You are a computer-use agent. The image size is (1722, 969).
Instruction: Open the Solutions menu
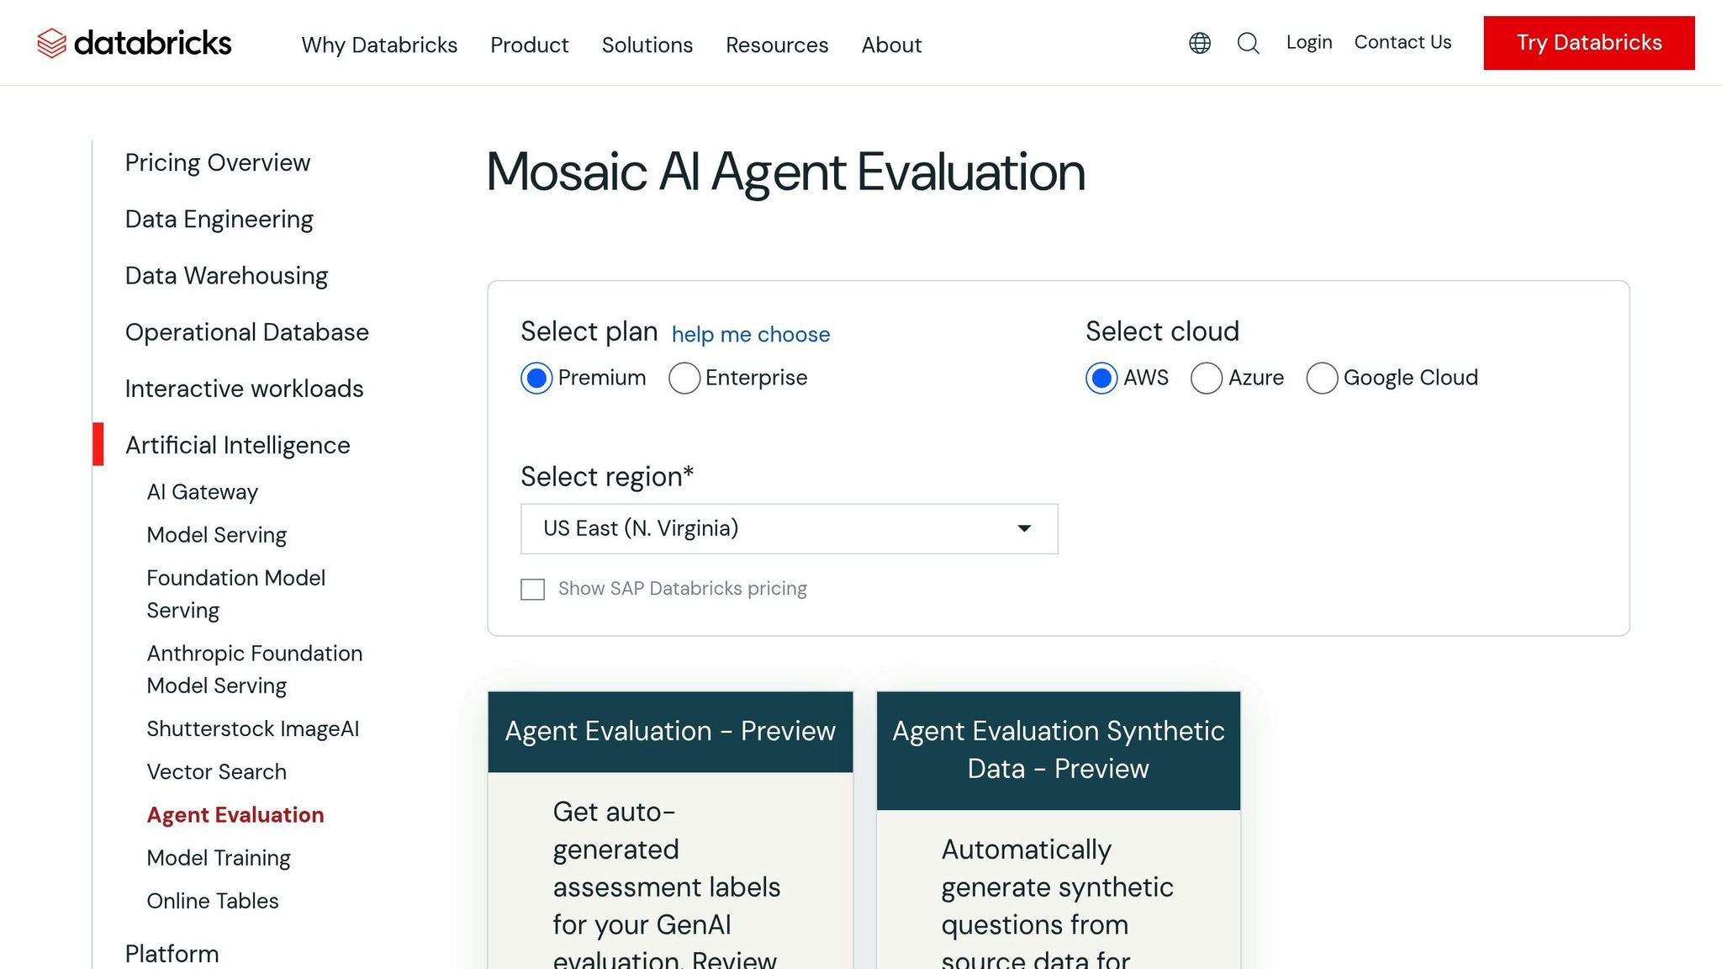click(647, 45)
